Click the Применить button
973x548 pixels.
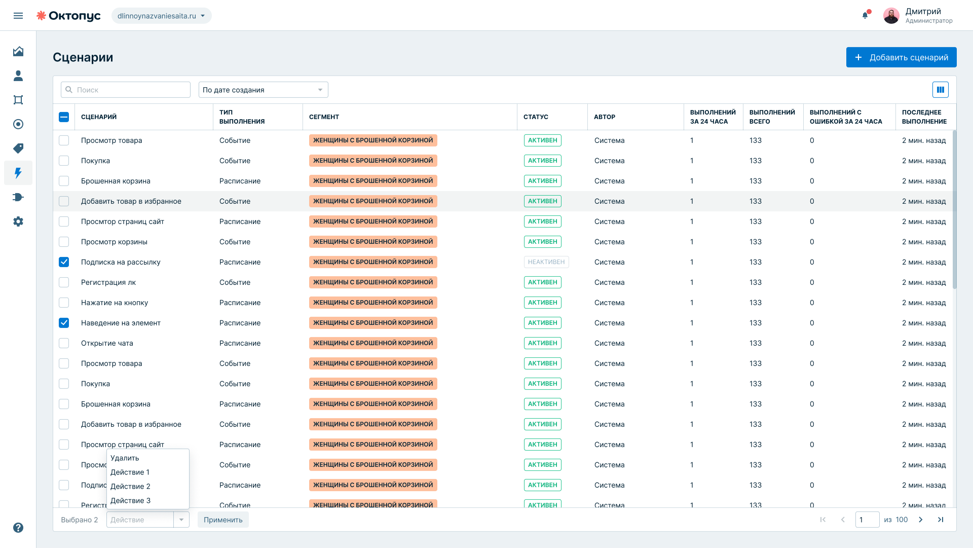pyautogui.click(x=223, y=520)
